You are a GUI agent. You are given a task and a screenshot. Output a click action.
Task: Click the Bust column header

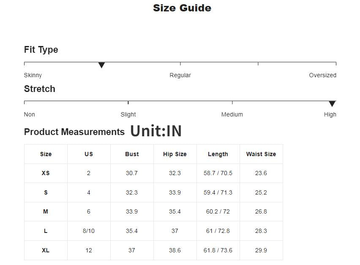[132, 154]
